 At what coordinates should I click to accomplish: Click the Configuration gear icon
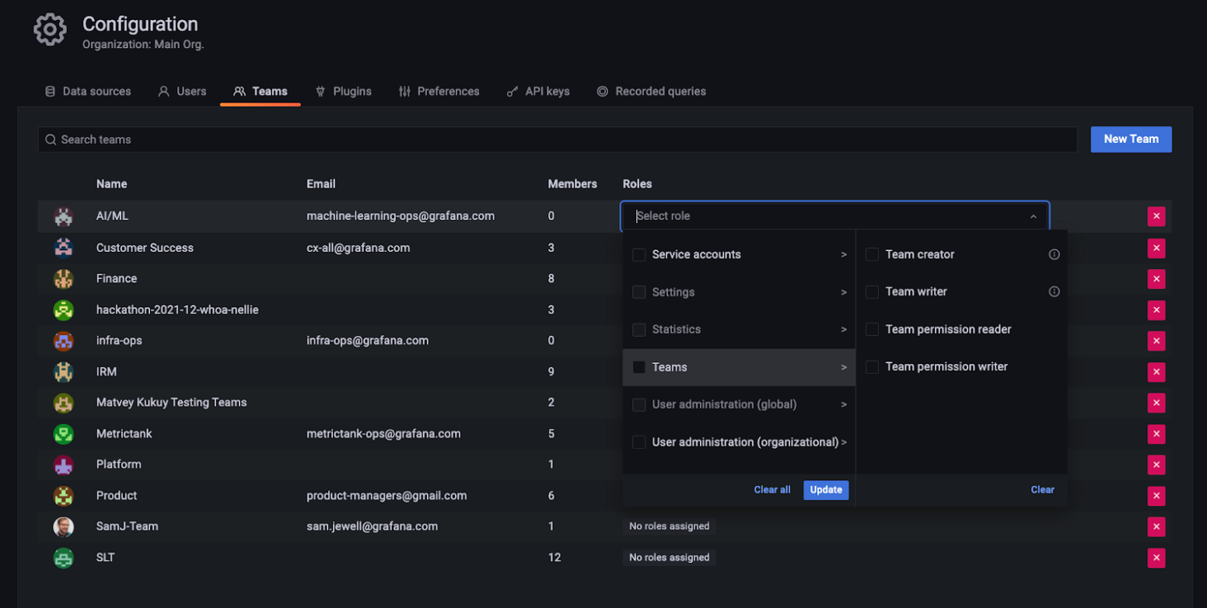coord(49,30)
